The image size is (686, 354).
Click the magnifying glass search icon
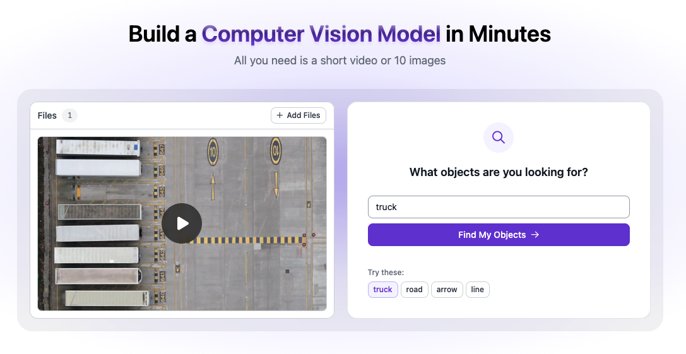pyautogui.click(x=499, y=138)
